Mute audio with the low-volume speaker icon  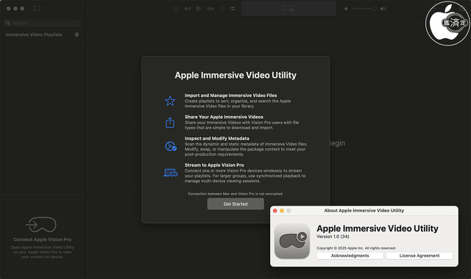346,9
